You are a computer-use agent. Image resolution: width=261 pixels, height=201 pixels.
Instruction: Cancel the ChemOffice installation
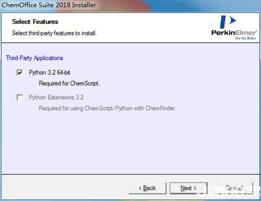pyautogui.click(x=234, y=188)
